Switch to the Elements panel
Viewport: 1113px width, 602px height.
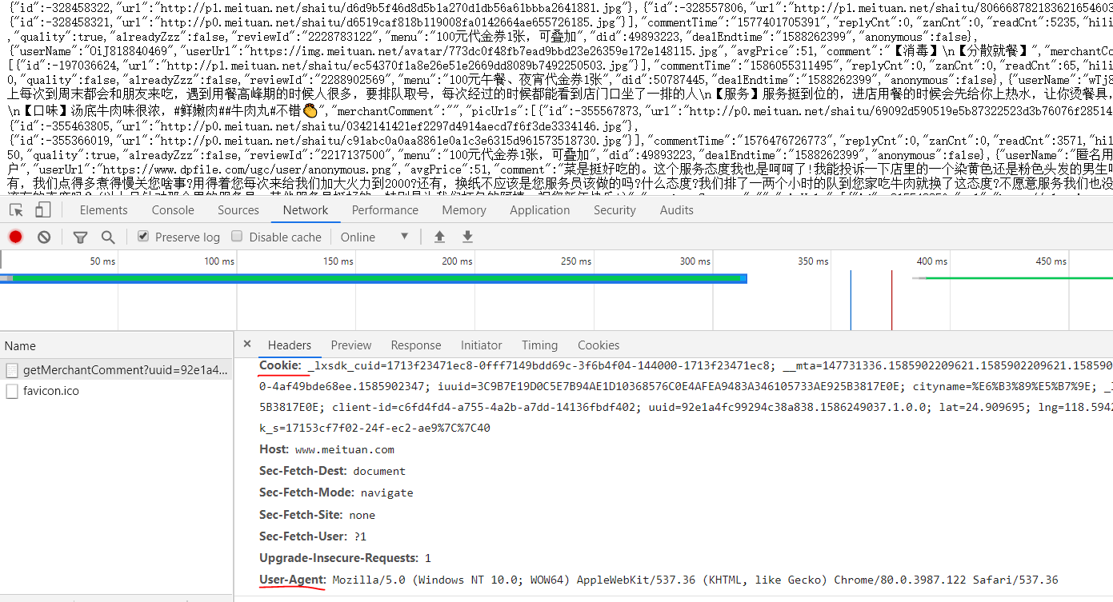(x=103, y=210)
